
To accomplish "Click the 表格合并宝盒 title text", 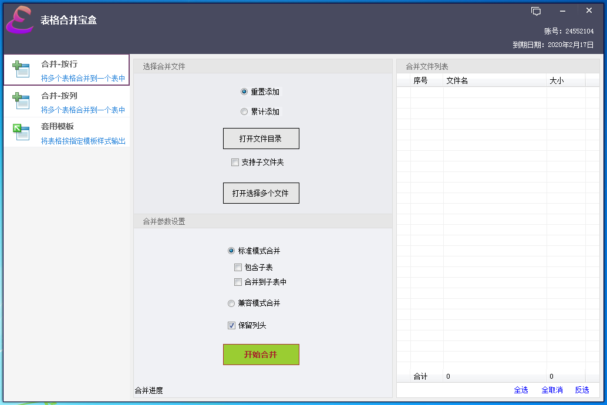I will 69,20.
